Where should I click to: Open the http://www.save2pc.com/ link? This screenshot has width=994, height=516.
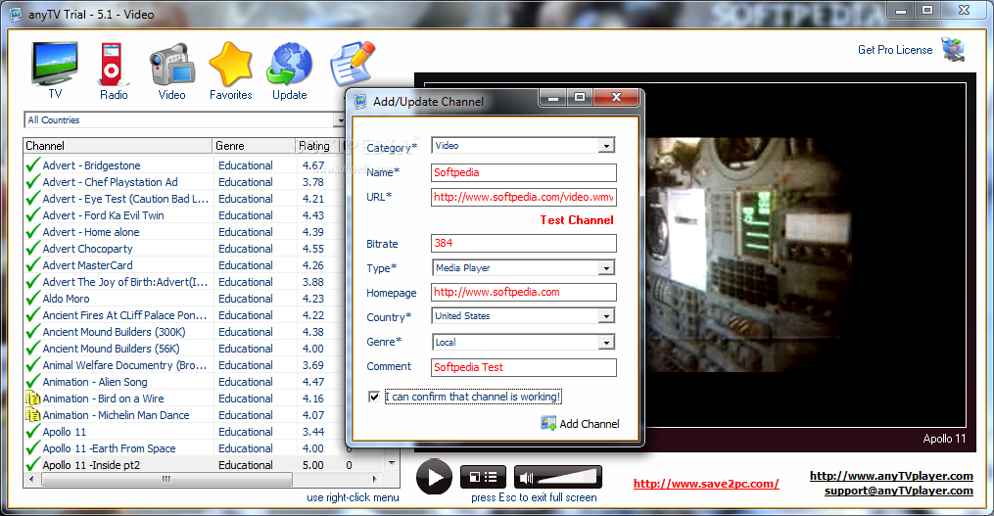[706, 484]
